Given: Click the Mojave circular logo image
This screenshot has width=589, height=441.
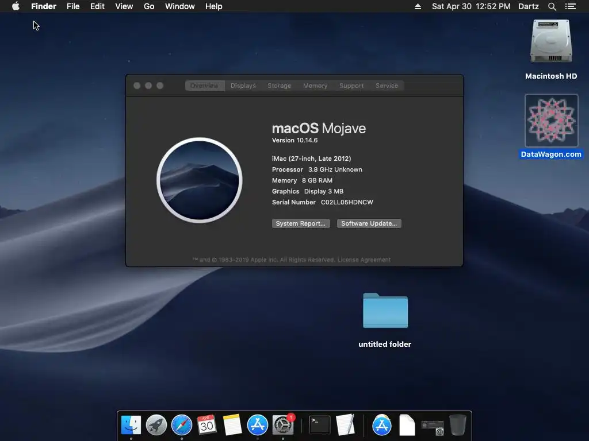Looking at the screenshot, I should pos(200,180).
